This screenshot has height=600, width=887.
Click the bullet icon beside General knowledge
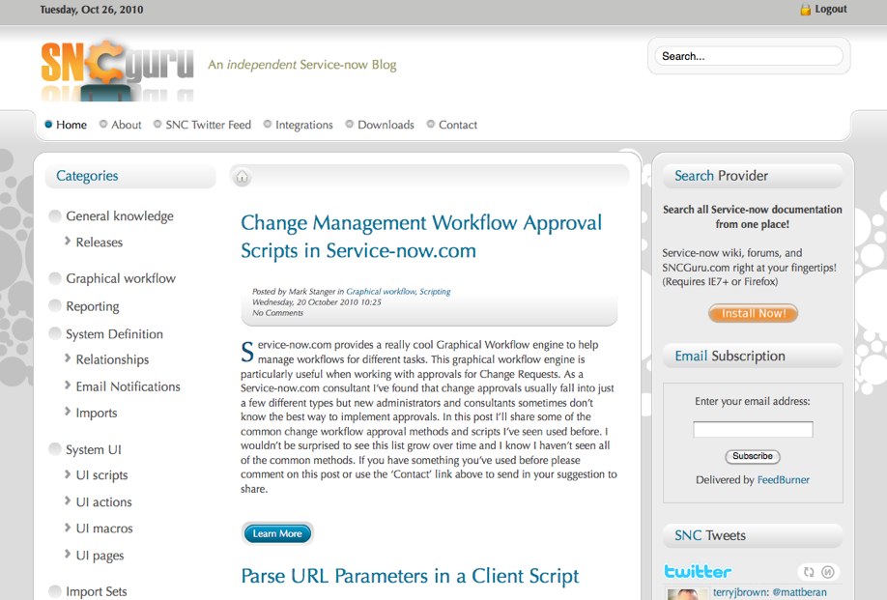coord(55,216)
